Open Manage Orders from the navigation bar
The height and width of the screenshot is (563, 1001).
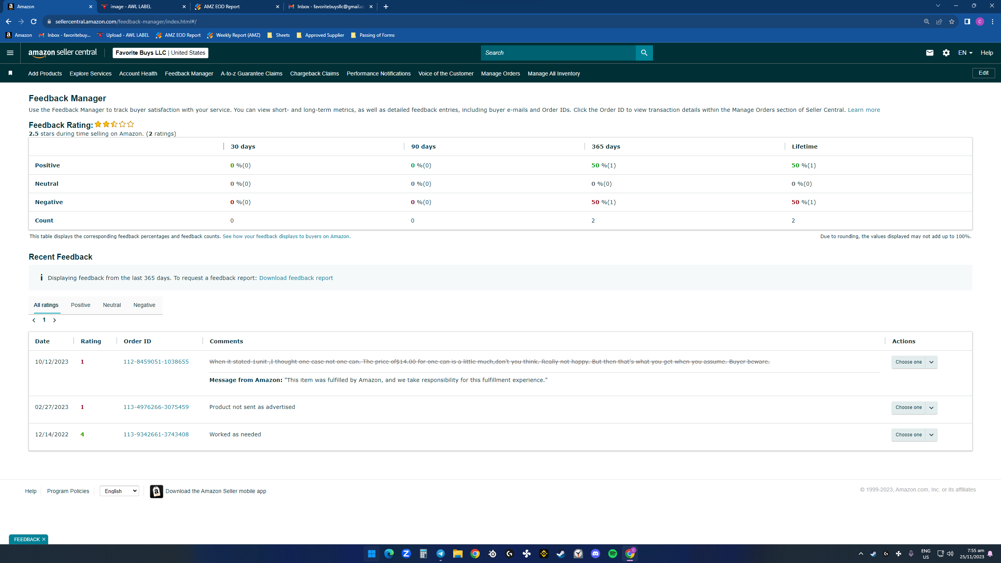500,74
